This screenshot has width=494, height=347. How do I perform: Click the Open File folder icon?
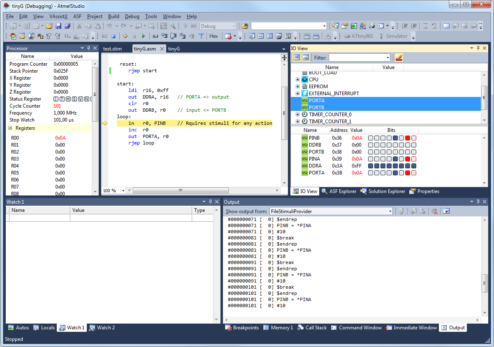[x=49, y=26]
